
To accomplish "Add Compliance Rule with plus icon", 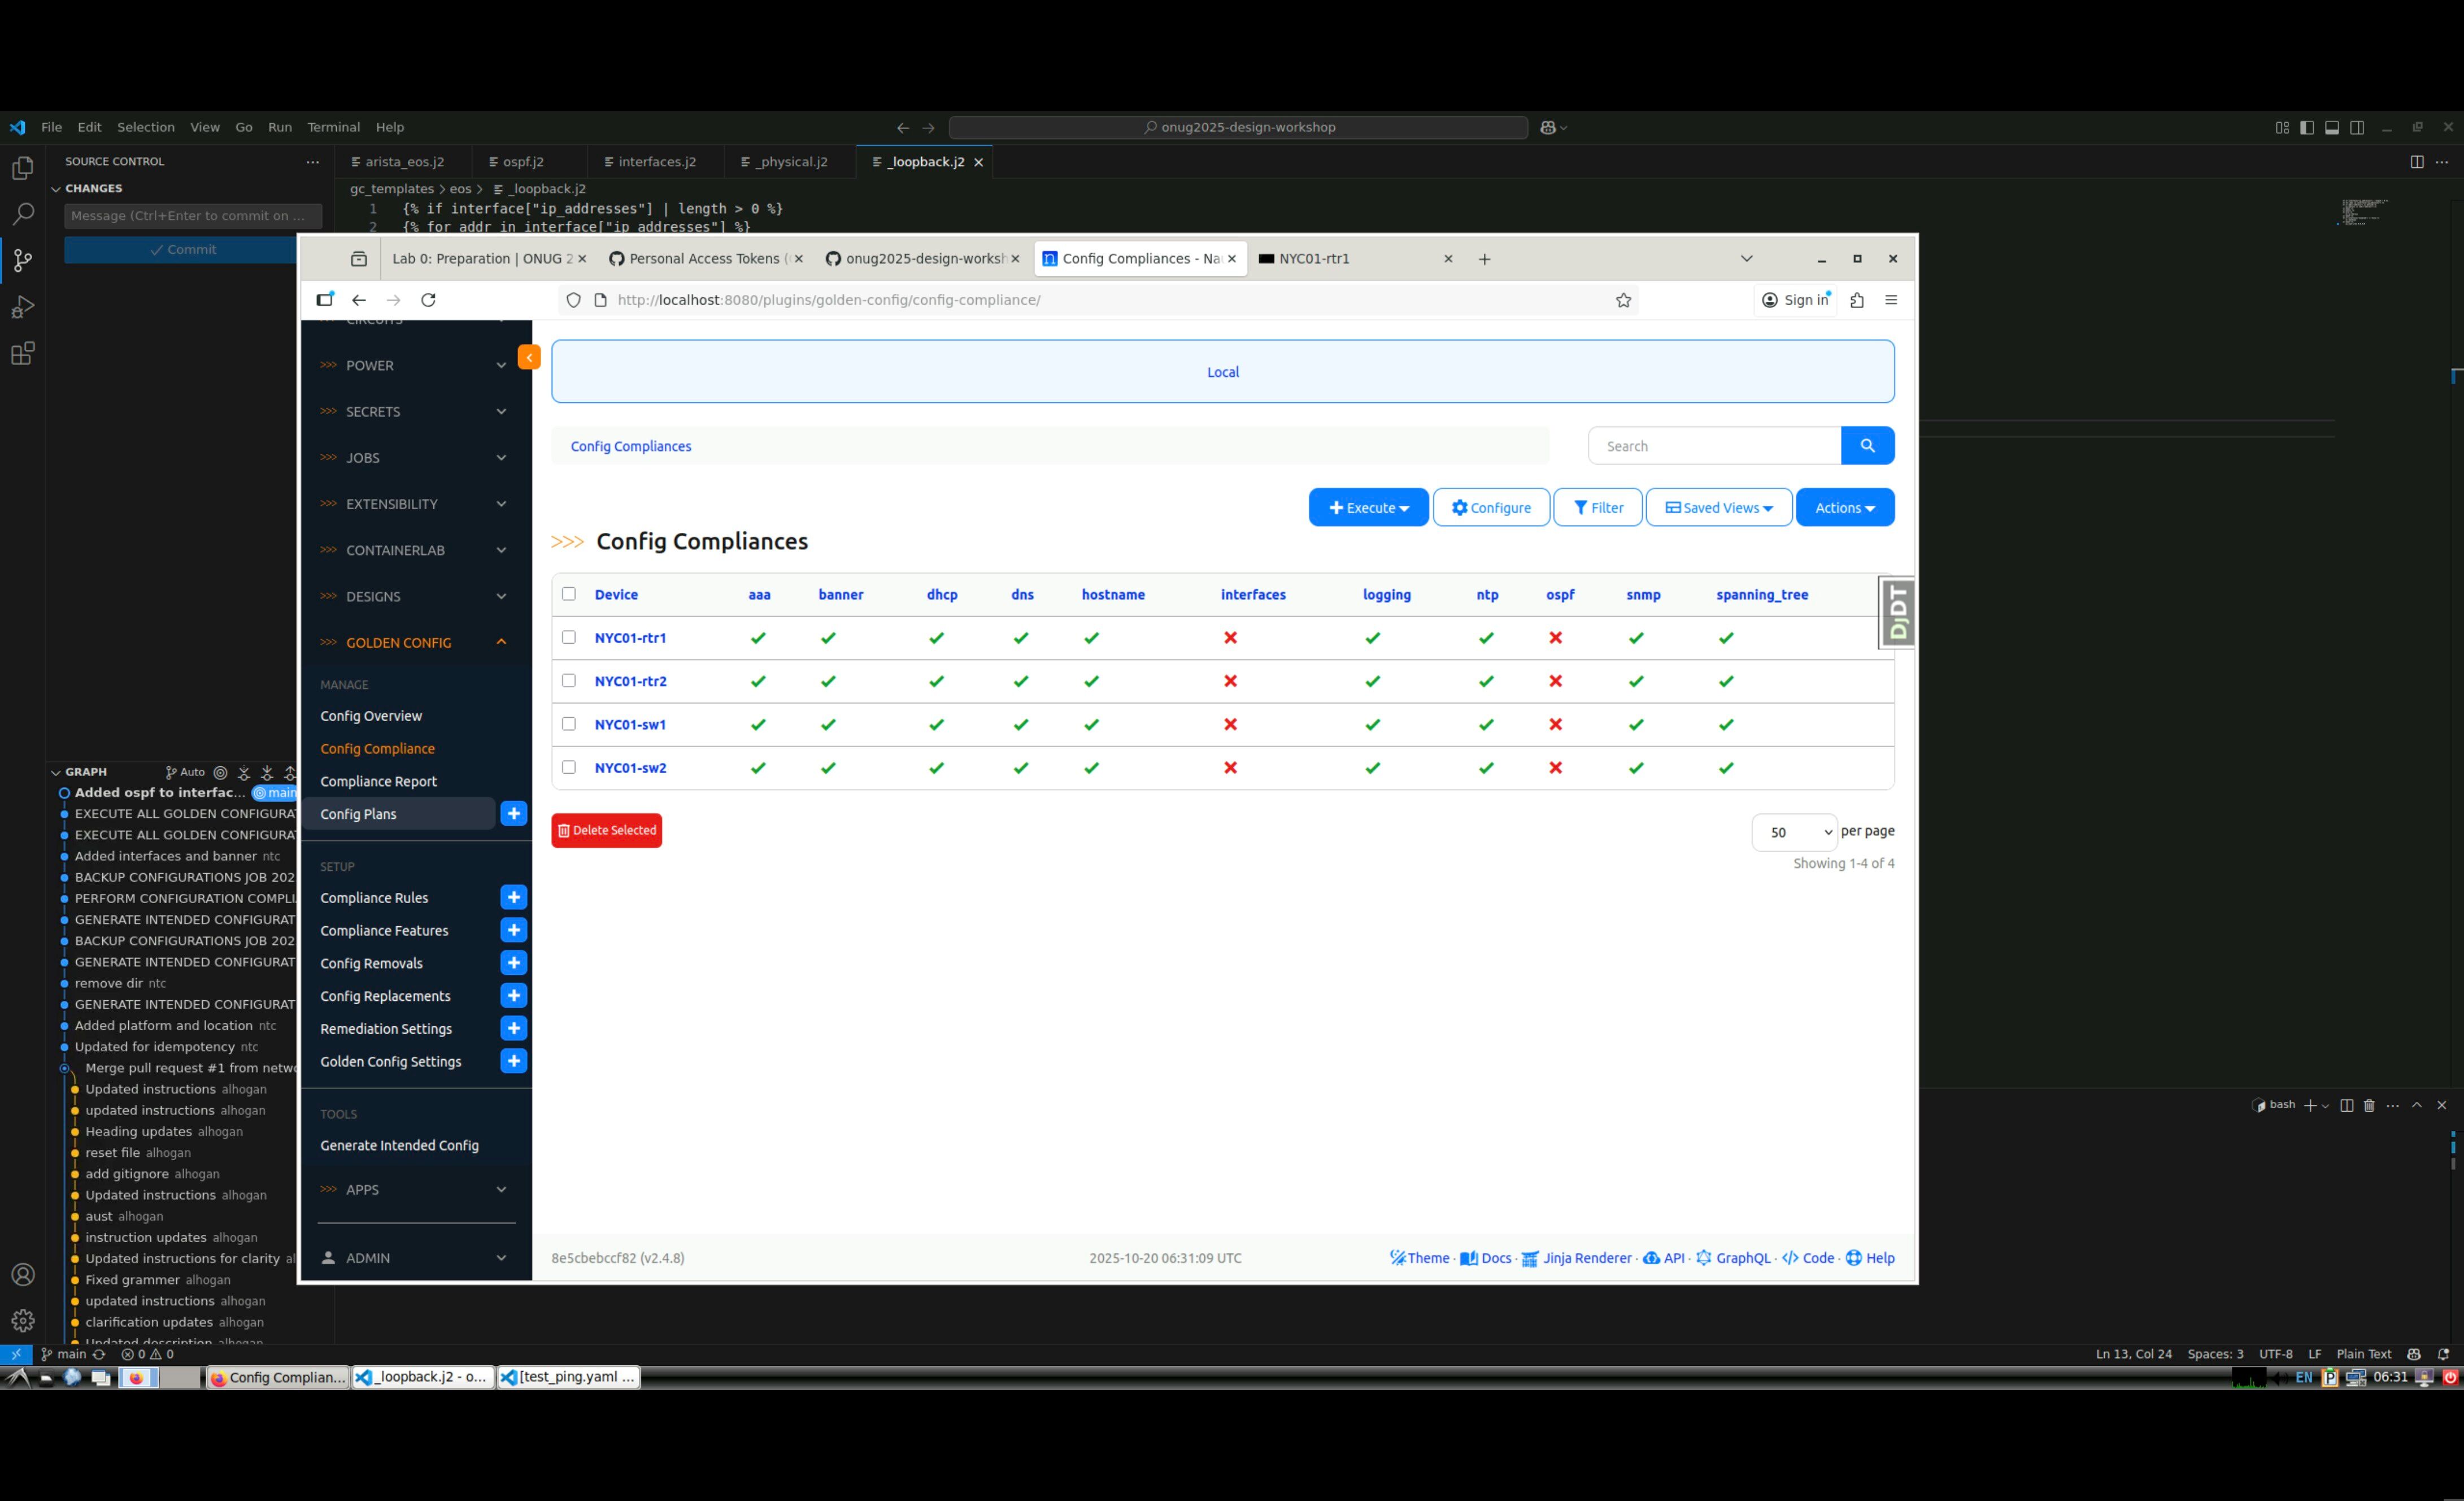I will click(513, 897).
